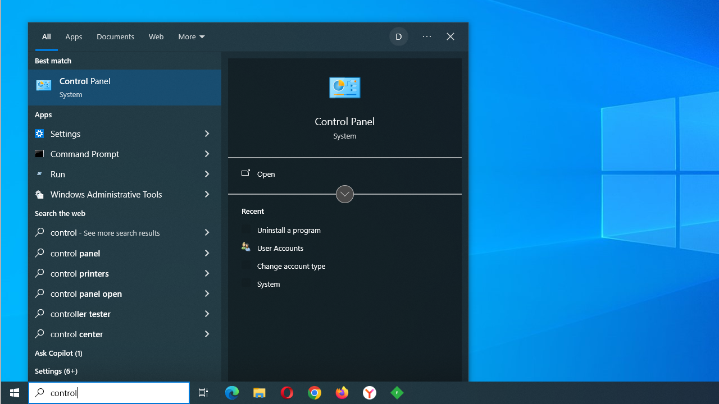Screen dimensions: 719x404
Task: Open the three-dots options menu
Action: (427, 37)
